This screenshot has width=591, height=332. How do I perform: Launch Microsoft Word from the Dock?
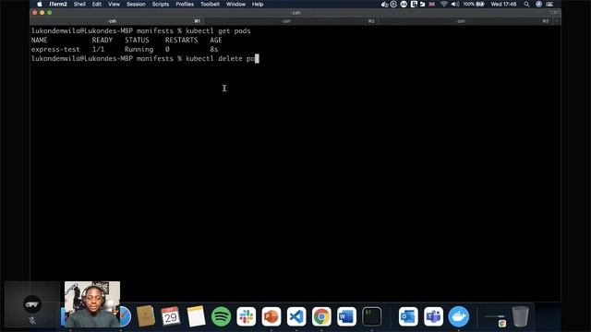click(346, 316)
